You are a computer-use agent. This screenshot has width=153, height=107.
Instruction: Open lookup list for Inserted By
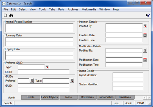145,26
